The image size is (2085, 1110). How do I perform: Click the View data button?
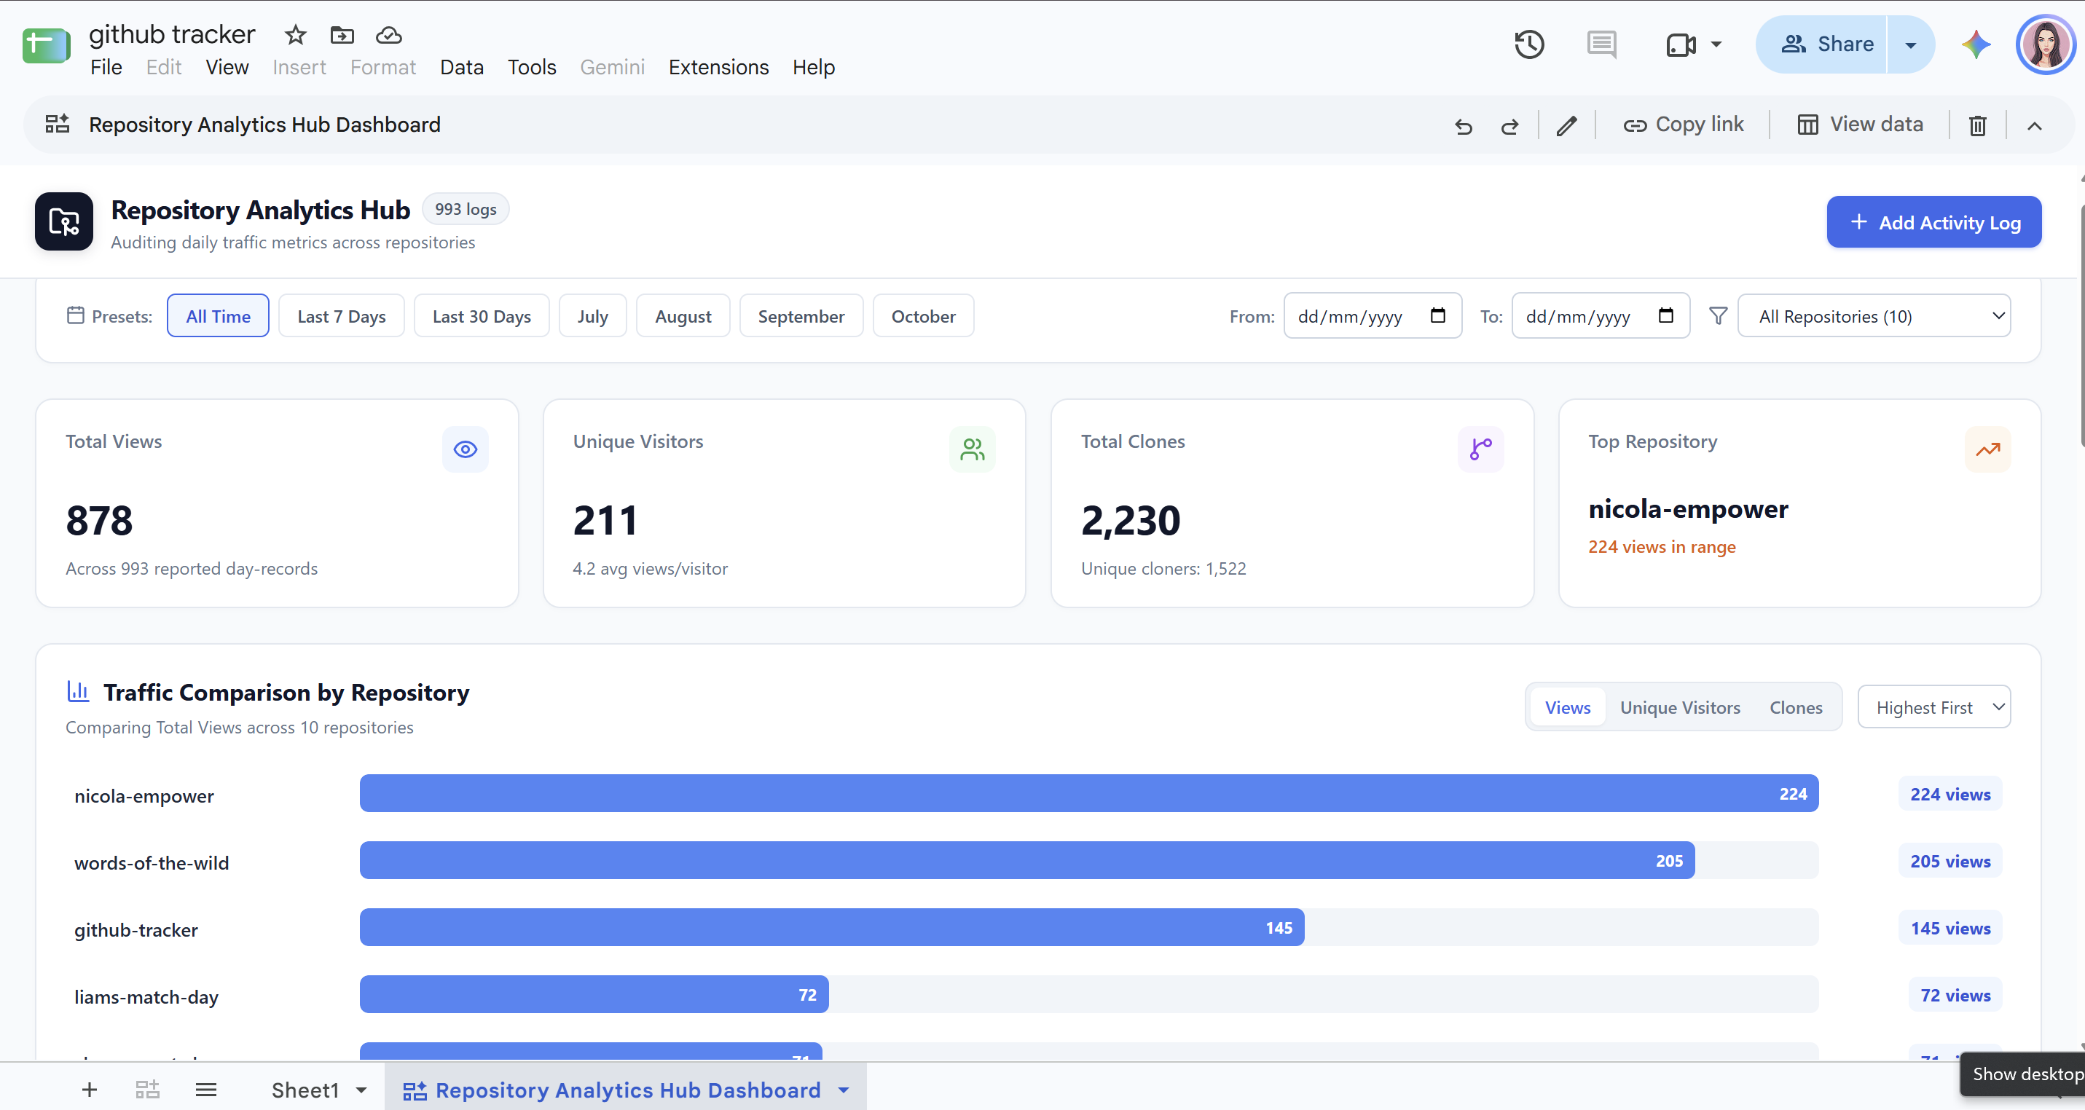1860,125
